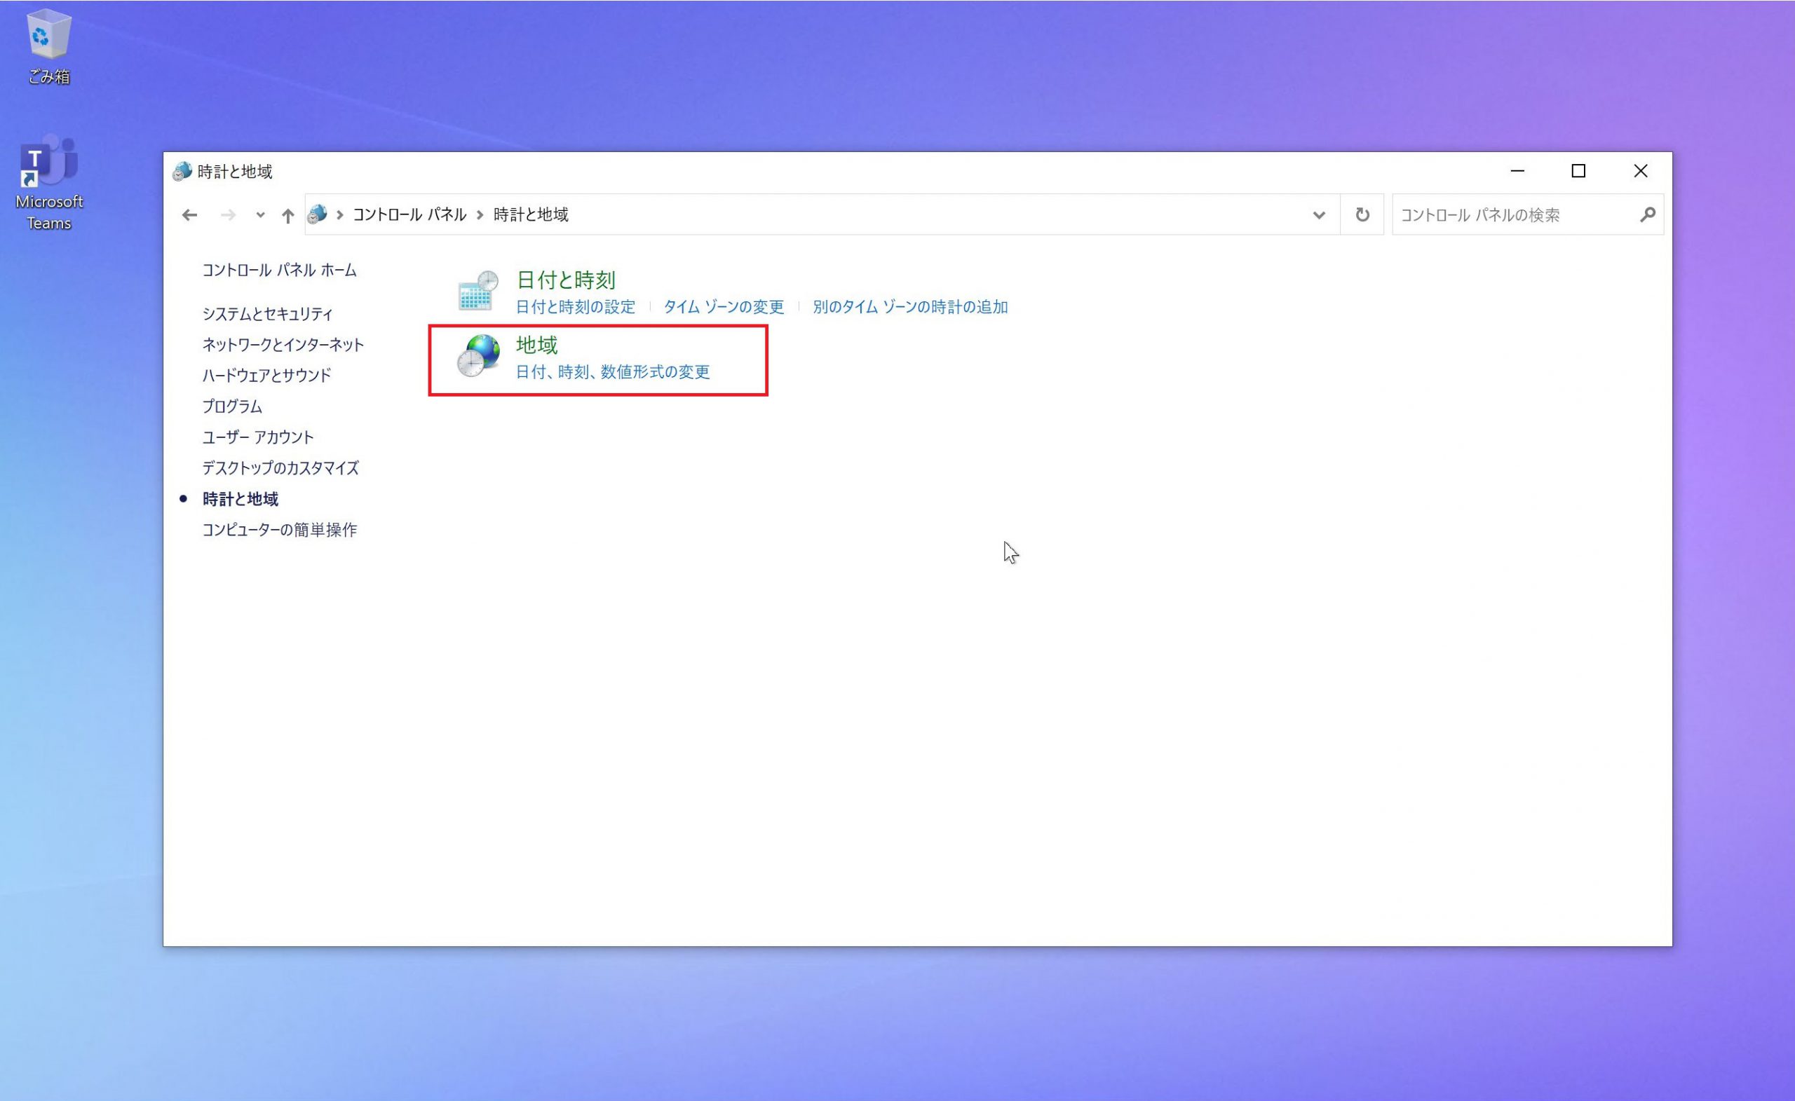Click the 日付と時刻 calendar clock icon

(x=478, y=291)
